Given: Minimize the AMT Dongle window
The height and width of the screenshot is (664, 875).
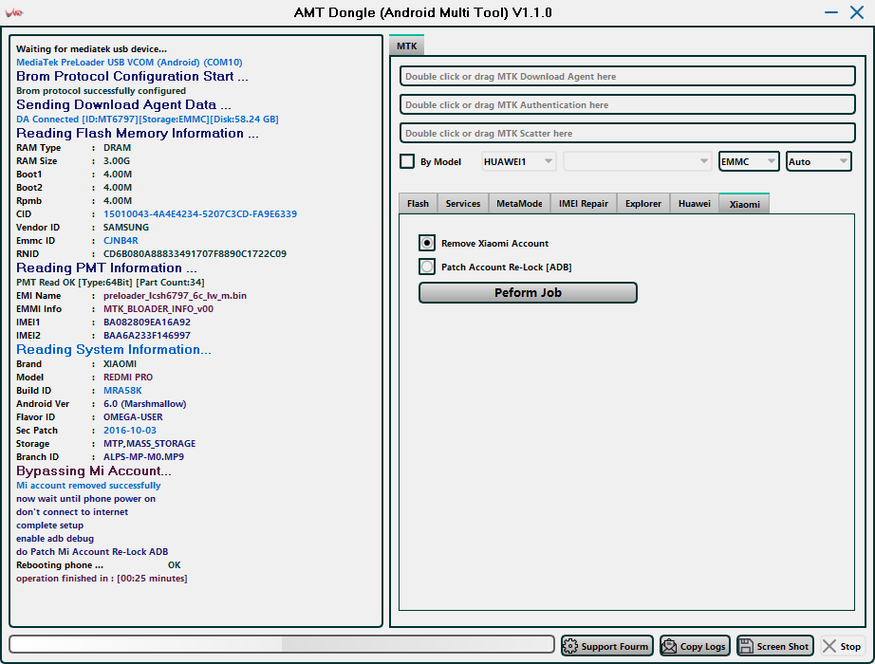Looking at the screenshot, I should 831,12.
